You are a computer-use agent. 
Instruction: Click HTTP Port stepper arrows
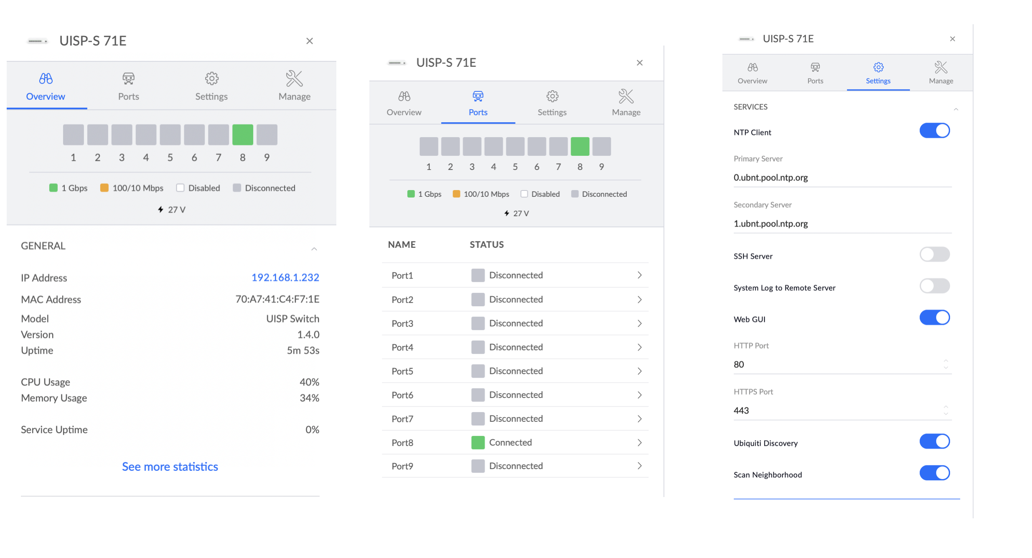pos(946,364)
